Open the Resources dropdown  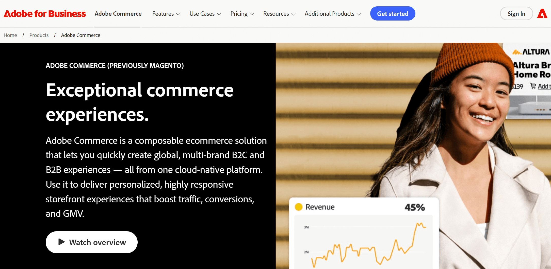click(x=279, y=14)
